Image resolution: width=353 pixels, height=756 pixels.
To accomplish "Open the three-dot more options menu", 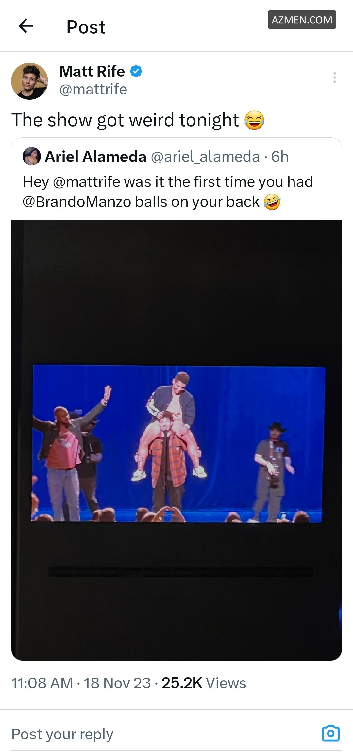I will [x=334, y=77].
